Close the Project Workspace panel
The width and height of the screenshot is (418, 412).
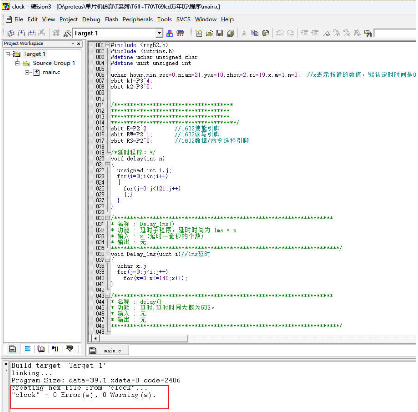pos(78,44)
